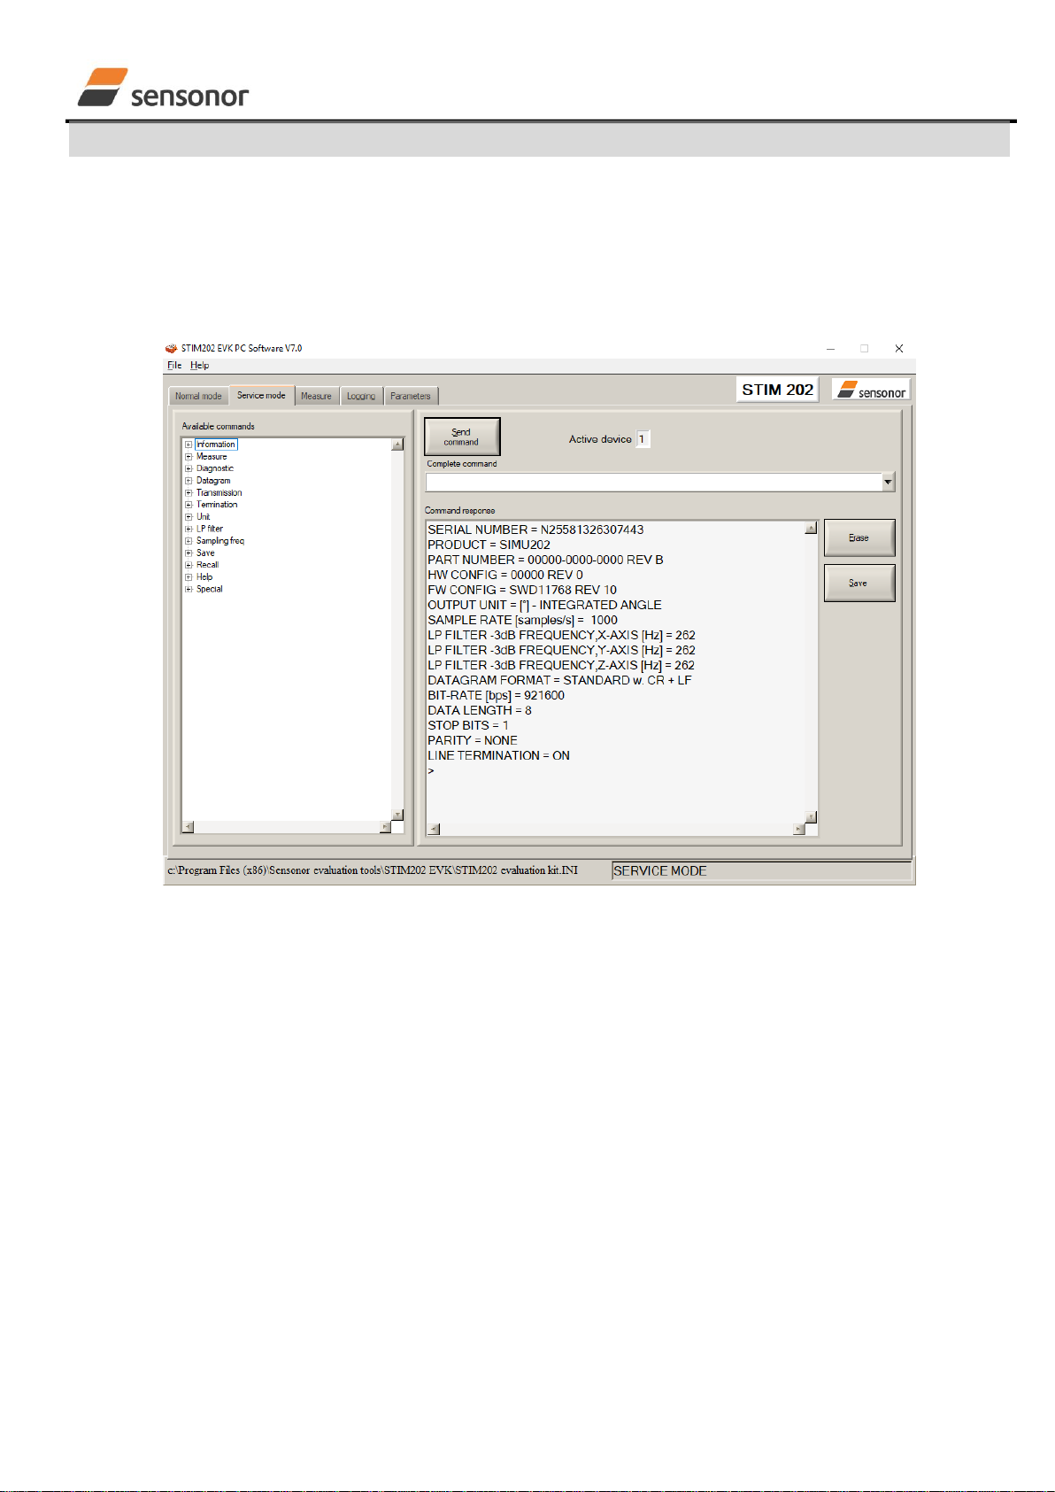Close the STIM202 EVK PC Software window
This screenshot has height=1492, width=1055.
[x=898, y=349]
